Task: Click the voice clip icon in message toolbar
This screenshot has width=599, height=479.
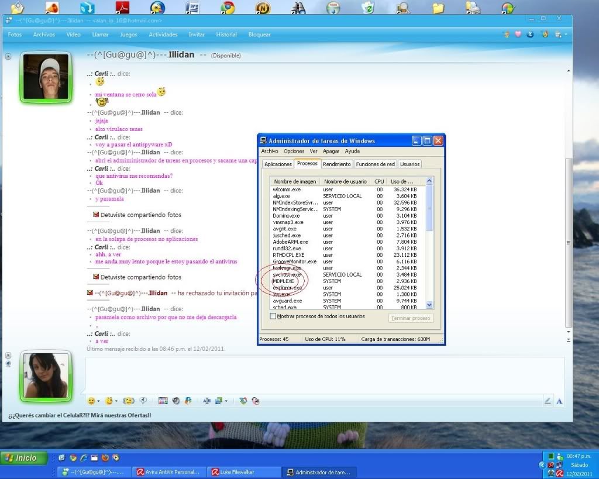Action: [143, 401]
